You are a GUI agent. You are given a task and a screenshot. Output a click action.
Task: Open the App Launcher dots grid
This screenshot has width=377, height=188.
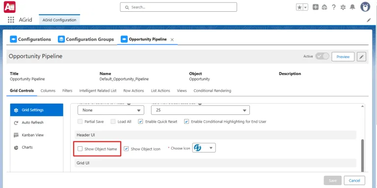pos(11,20)
